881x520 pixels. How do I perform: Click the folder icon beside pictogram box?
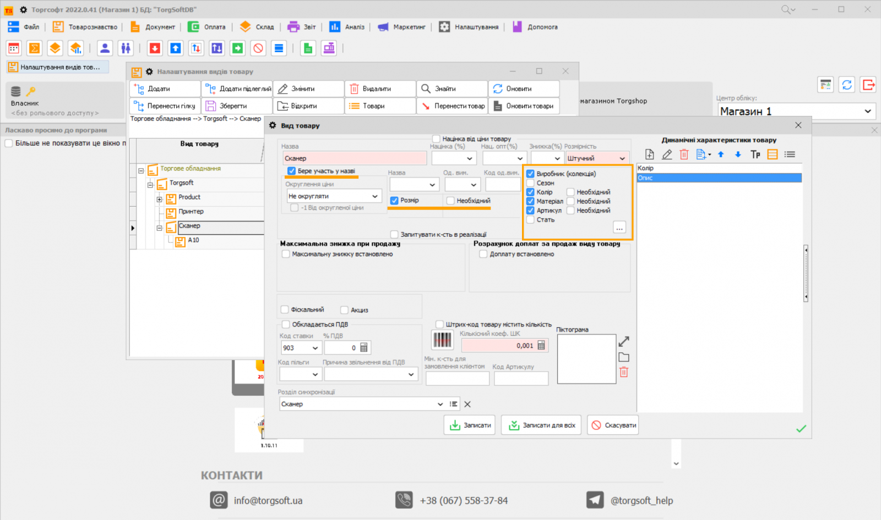[x=624, y=357]
